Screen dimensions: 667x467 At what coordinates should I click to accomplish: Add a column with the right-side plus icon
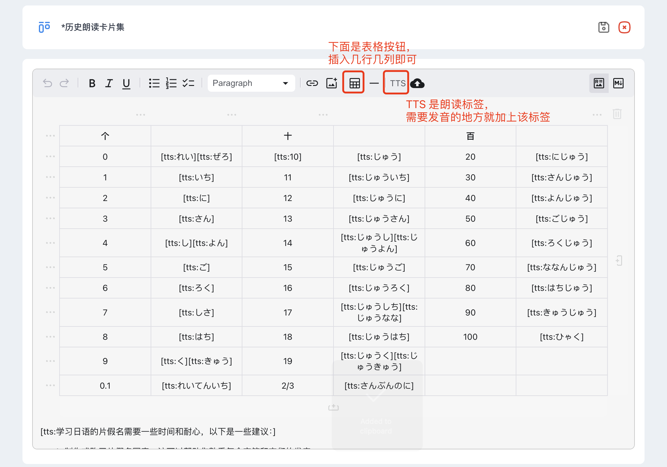[619, 261]
